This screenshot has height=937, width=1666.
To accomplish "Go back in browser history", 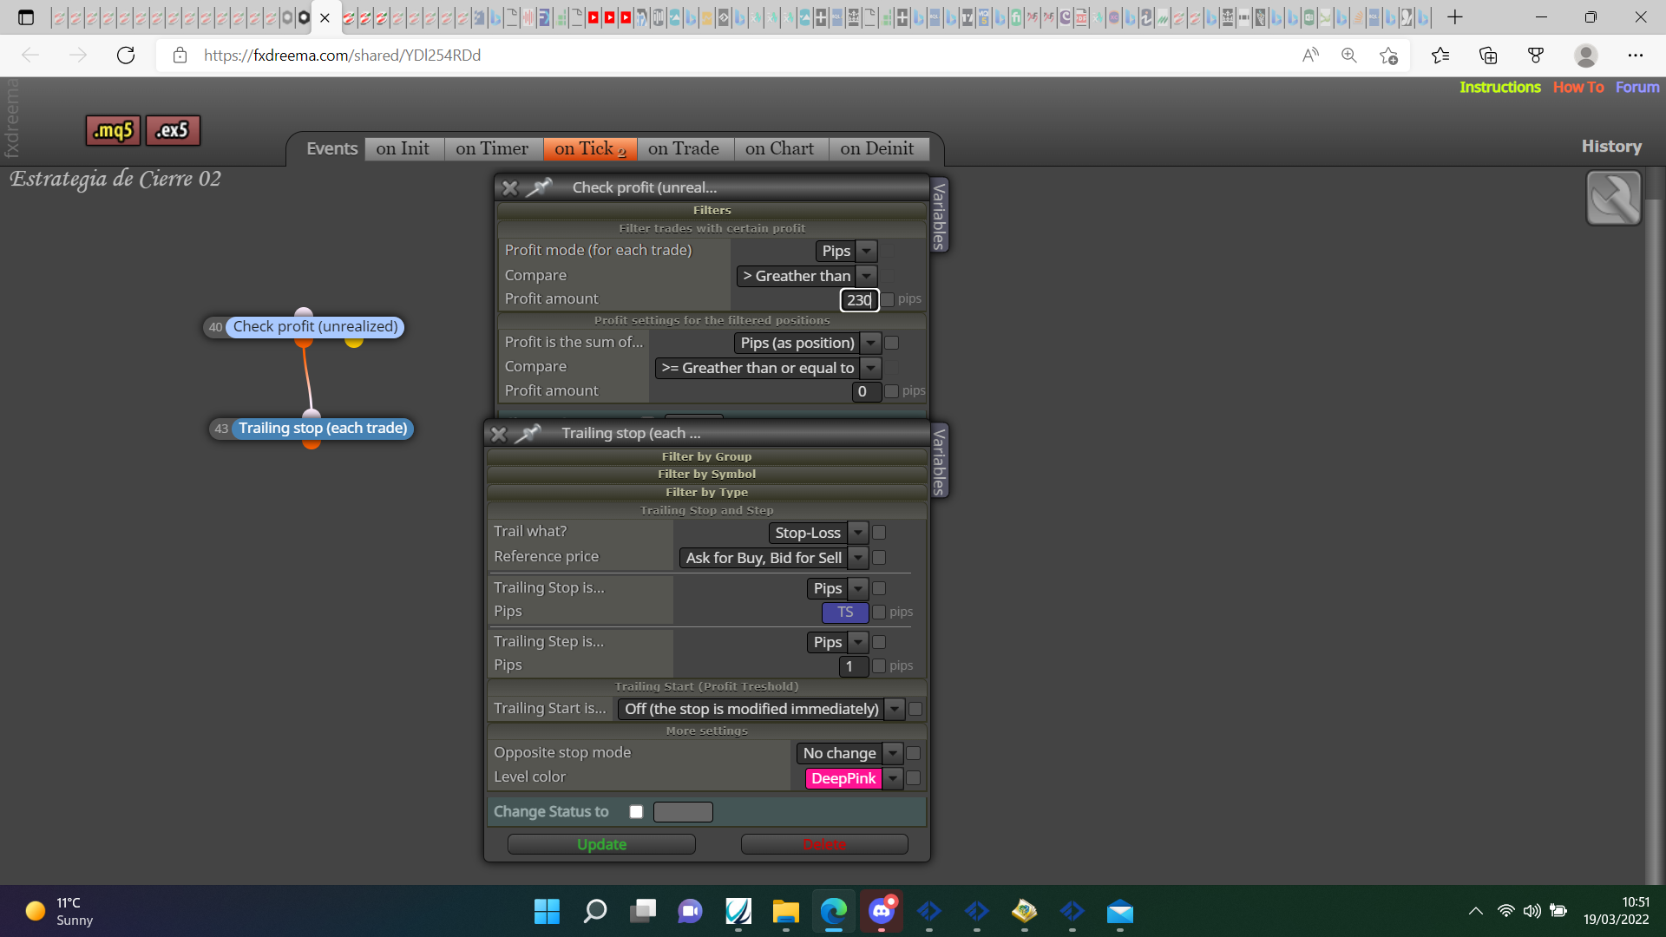I will [30, 56].
